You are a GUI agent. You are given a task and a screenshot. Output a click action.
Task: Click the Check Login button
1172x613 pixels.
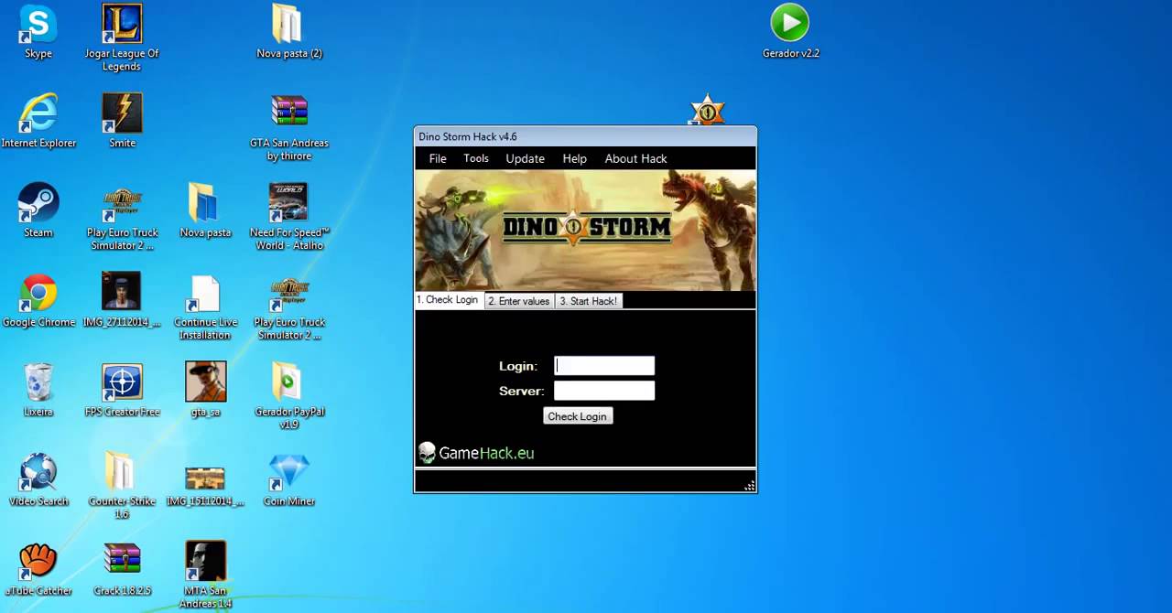(x=577, y=416)
